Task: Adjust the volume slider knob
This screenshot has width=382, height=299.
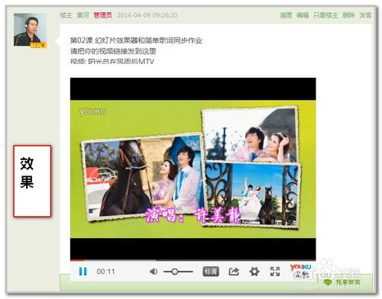Action: click(175, 272)
